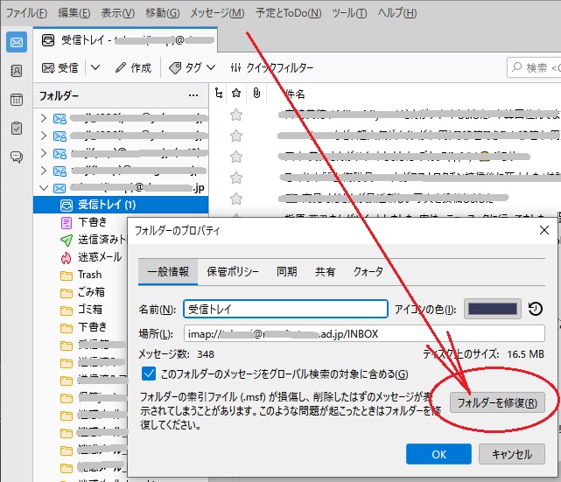Open the Tasks sidebar icon
The width and height of the screenshot is (561, 482).
(16, 129)
